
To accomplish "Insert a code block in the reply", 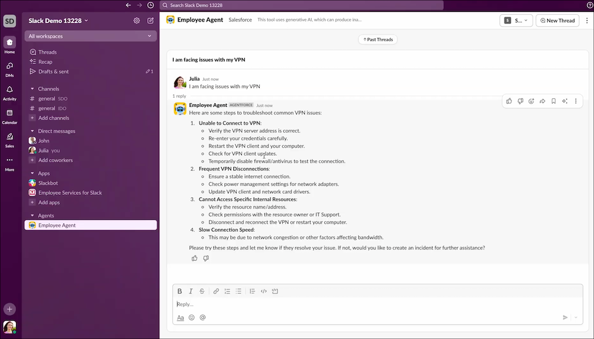I will pos(275,292).
